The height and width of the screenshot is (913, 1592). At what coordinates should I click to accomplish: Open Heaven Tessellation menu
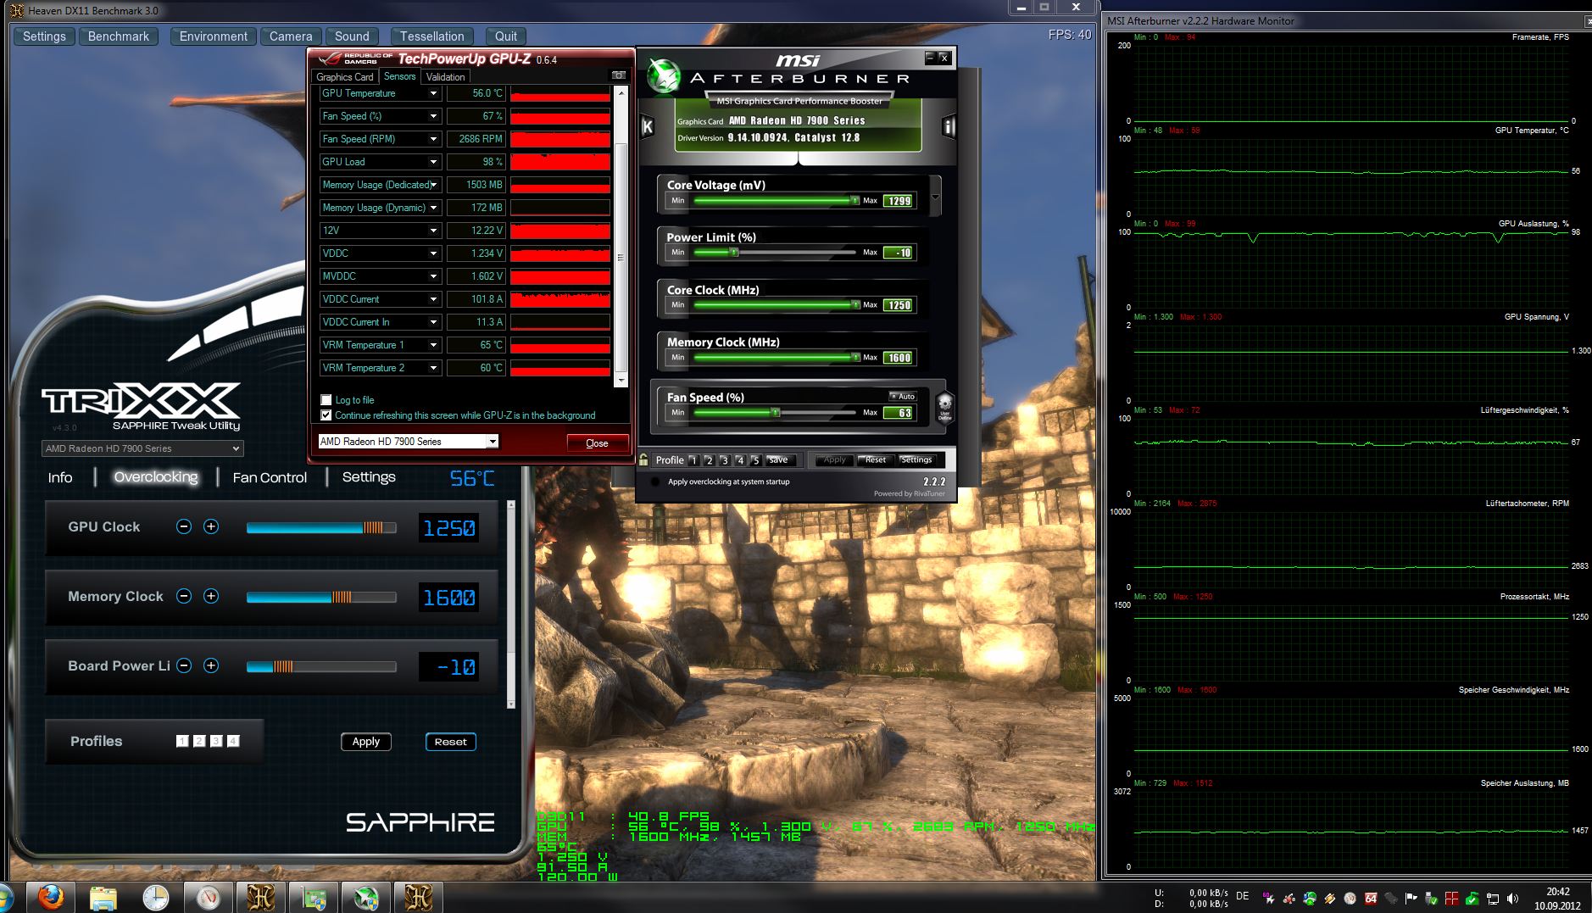pyautogui.click(x=431, y=36)
